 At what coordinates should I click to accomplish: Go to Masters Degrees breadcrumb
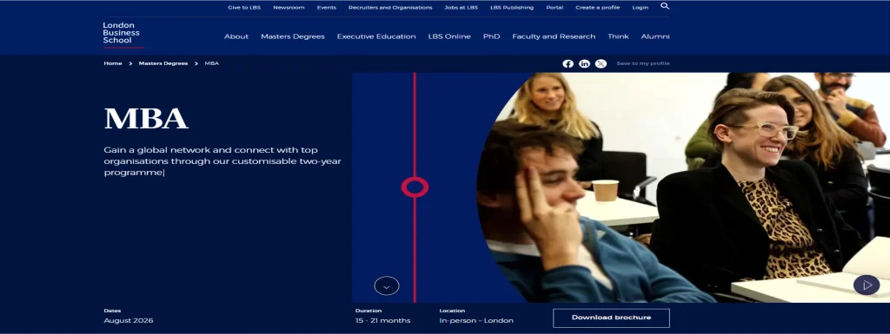163,63
